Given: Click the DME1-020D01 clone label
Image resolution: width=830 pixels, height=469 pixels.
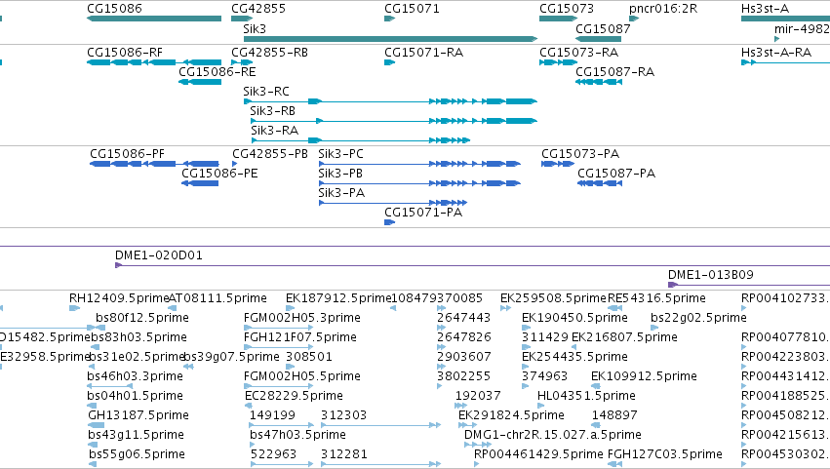Looking at the screenshot, I should tap(159, 255).
